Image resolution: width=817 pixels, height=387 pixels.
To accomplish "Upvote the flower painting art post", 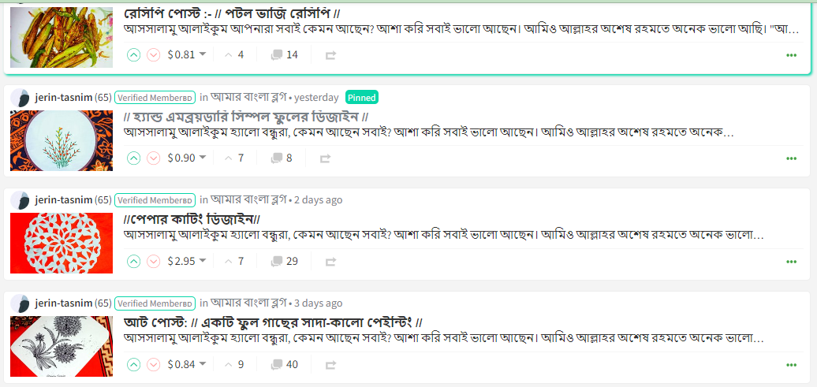I will coord(134,364).
